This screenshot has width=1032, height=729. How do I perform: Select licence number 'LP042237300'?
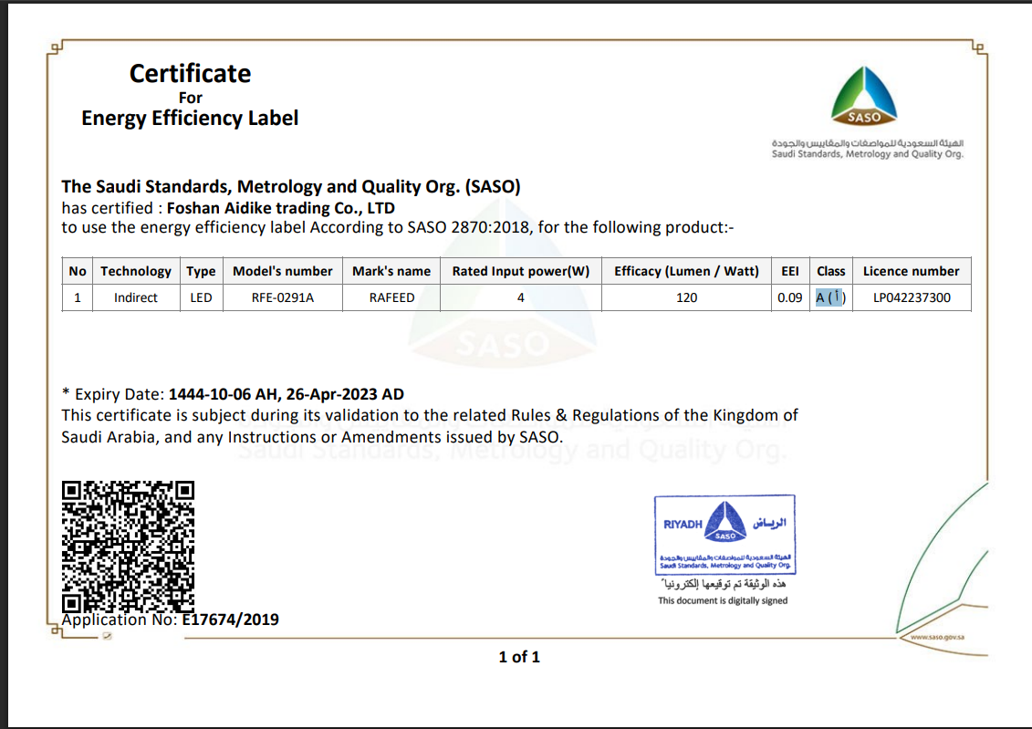tap(912, 297)
